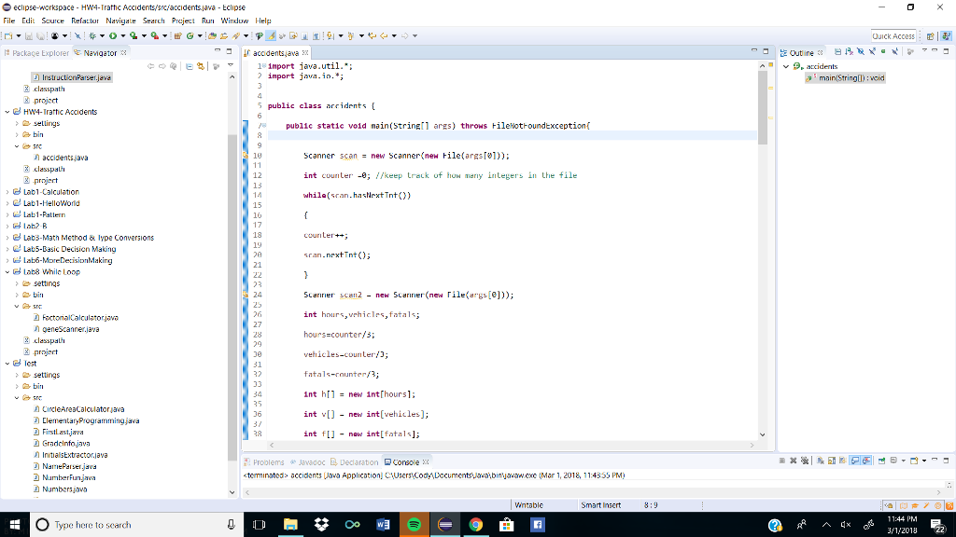Screen dimensions: 956x537
Task: Open the New Java Class wizard
Action: point(190,37)
